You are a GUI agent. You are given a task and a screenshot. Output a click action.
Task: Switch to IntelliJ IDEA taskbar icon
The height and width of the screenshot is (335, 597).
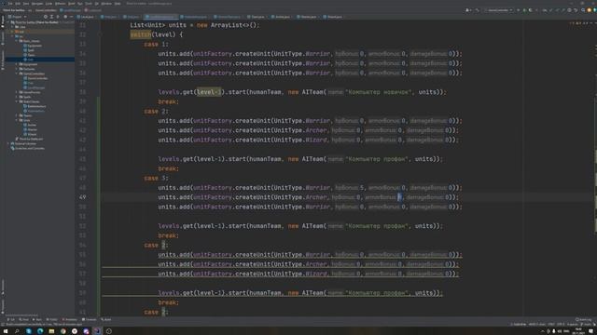coord(97,331)
